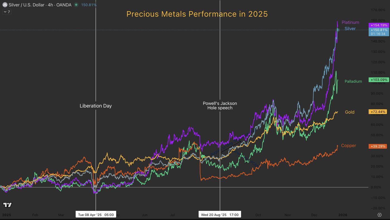Expand the hidden indicators list labeled 7
Viewport: 390px width, 220px height.
6,12
